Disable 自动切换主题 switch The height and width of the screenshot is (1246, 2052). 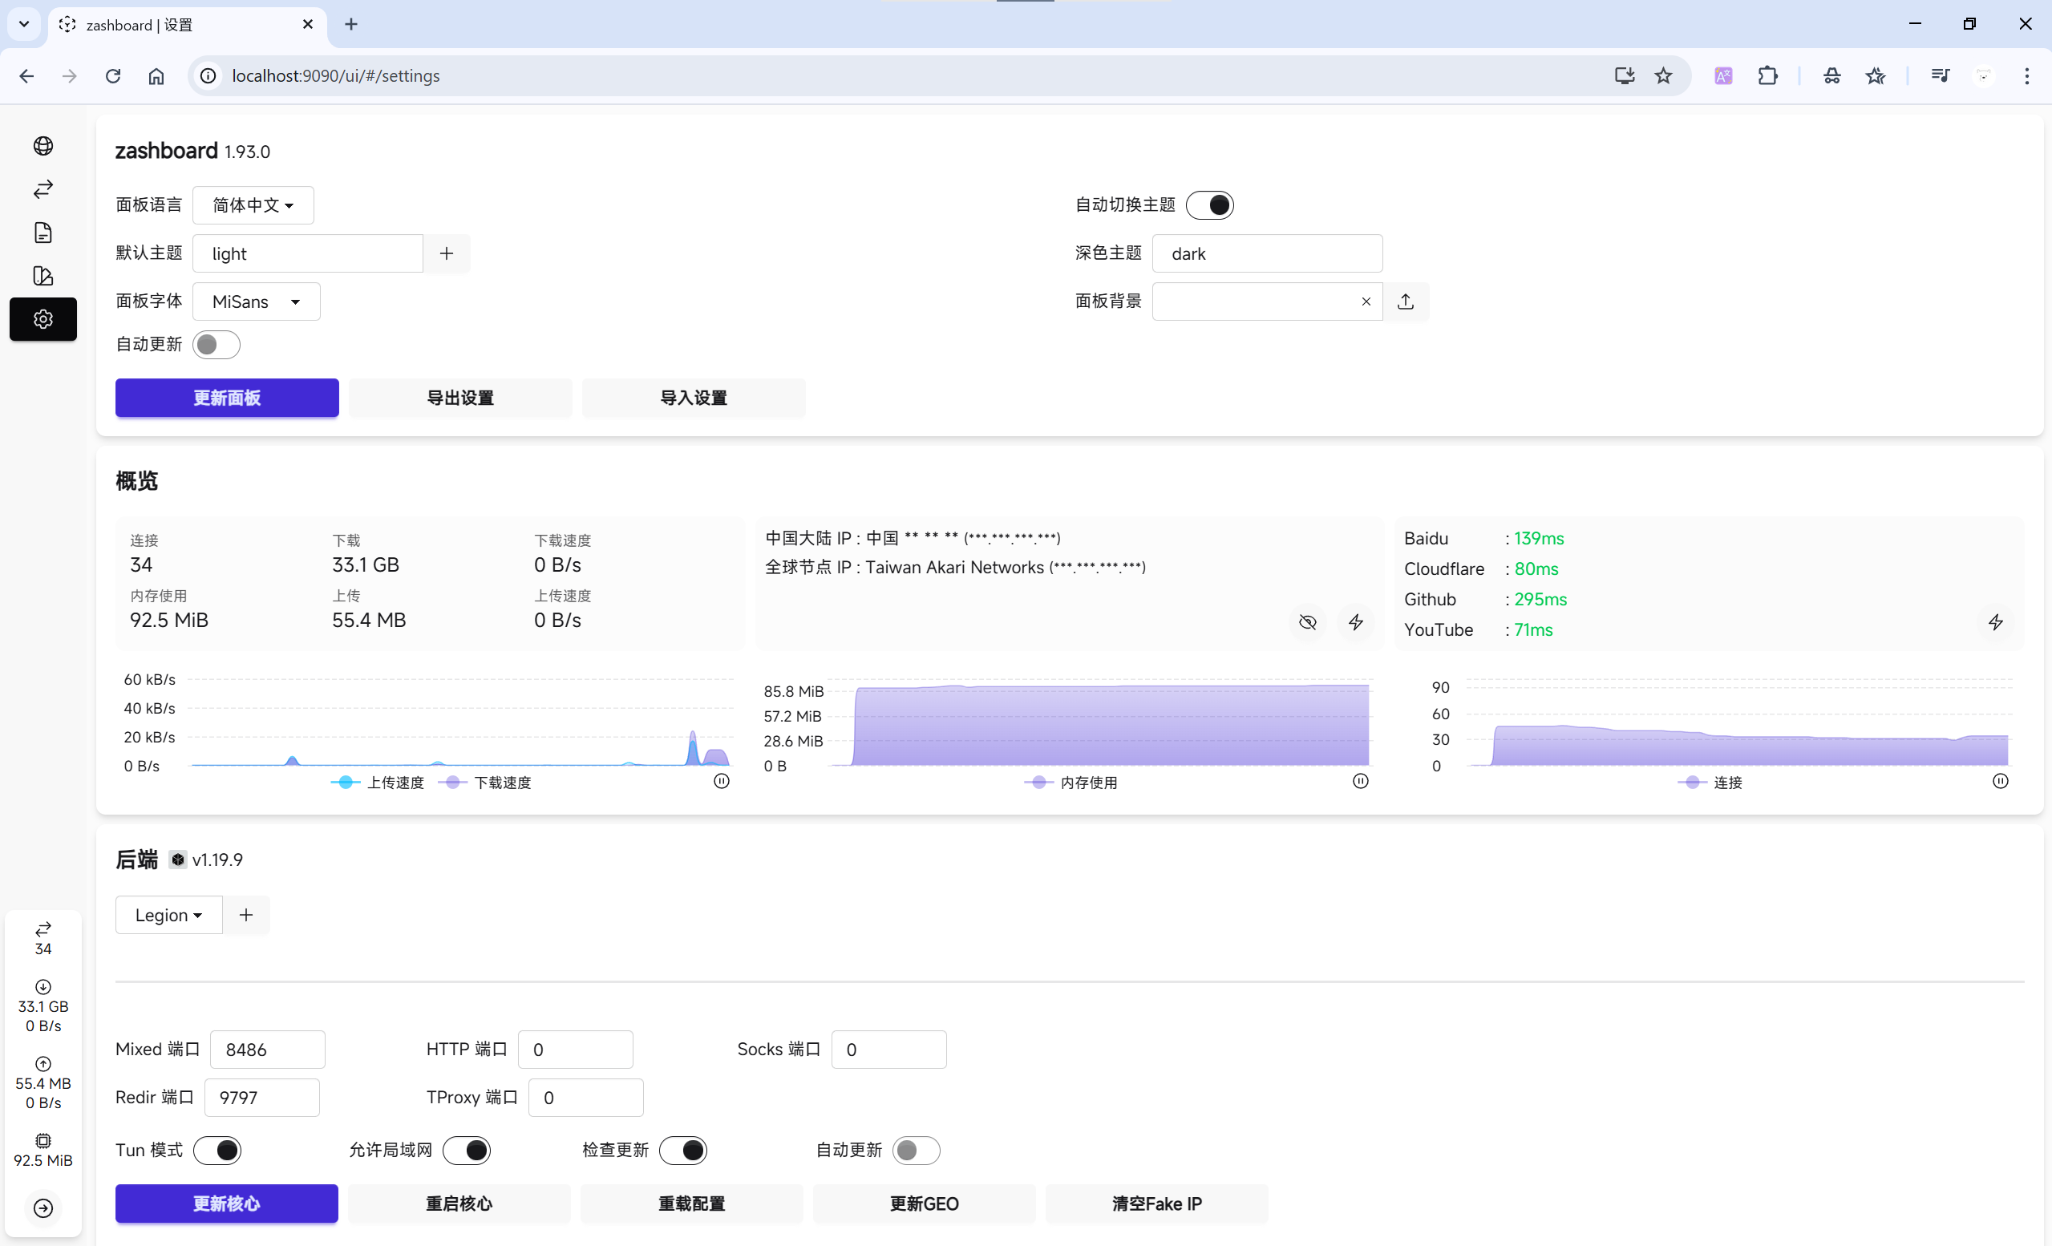[1209, 205]
